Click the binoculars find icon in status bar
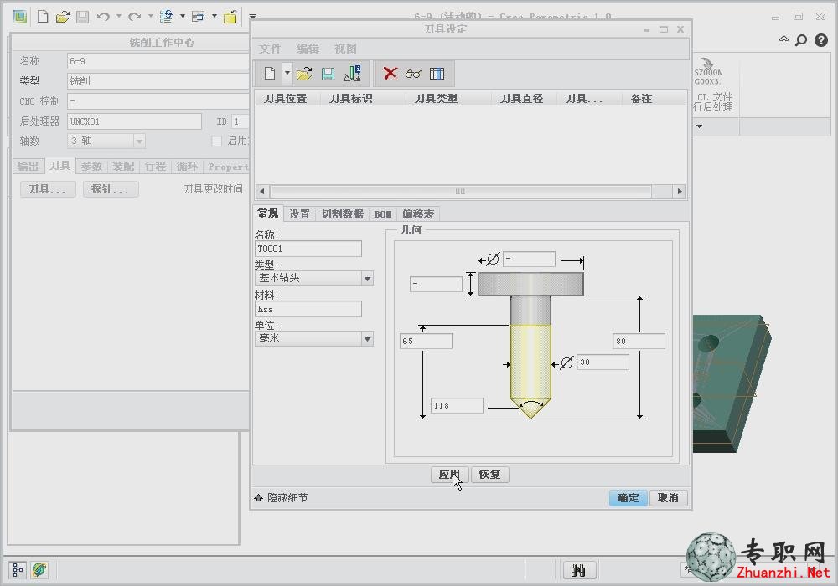 pos(579,570)
